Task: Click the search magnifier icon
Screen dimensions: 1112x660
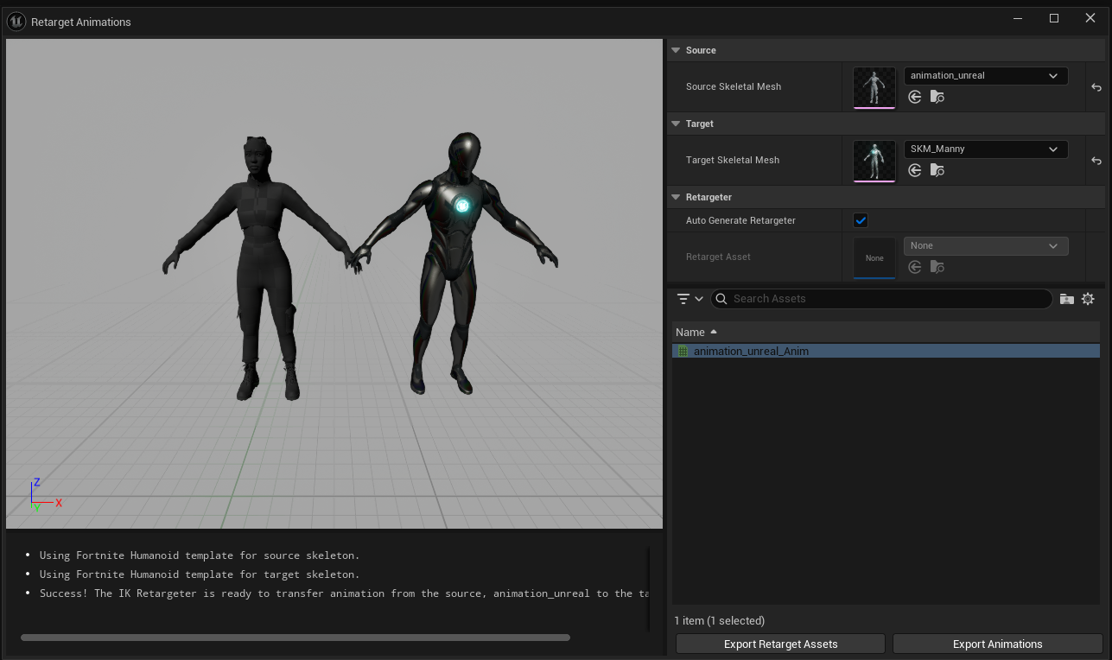Action: 721,299
